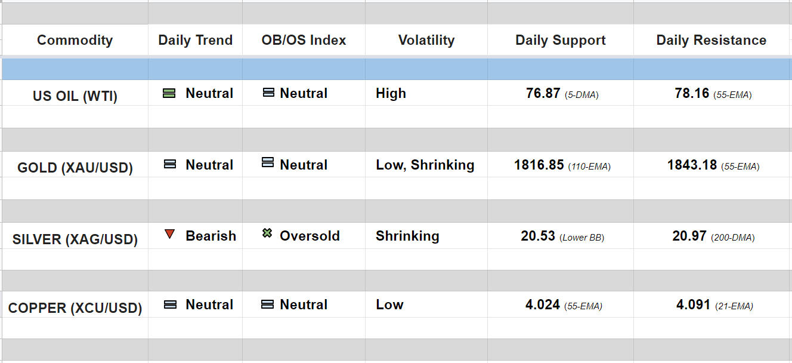The height and width of the screenshot is (363, 792).
Task: Click the Daily Support header cell
Action: pos(560,40)
